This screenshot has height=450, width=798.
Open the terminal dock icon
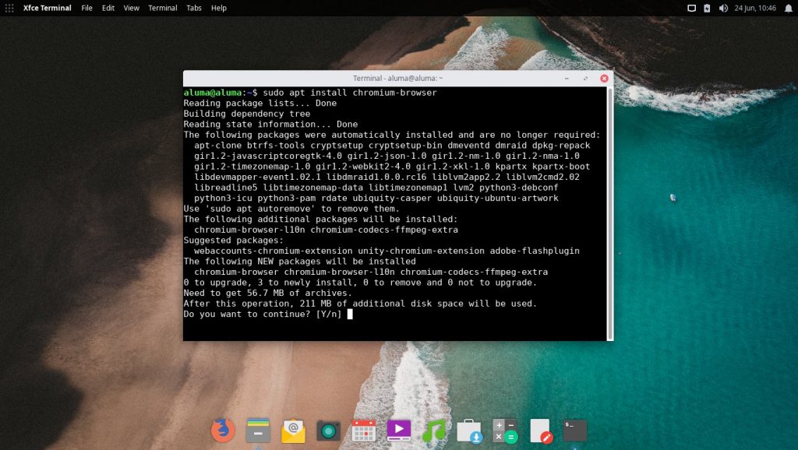click(x=575, y=431)
